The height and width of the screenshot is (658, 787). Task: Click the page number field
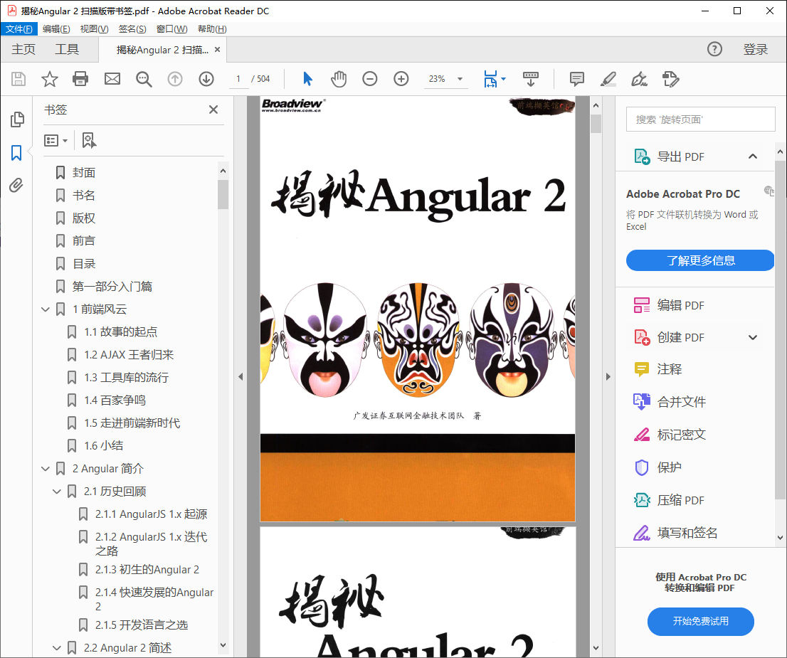[x=238, y=79]
